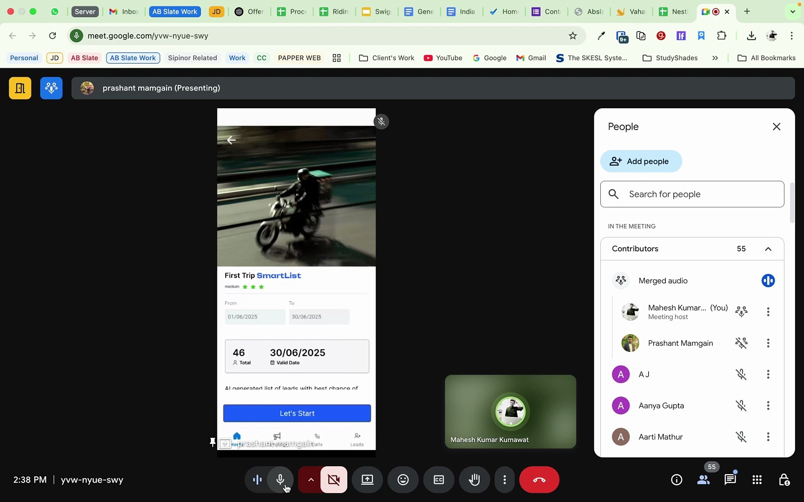
Task: Toggle closed captions button
Action: pos(439,480)
